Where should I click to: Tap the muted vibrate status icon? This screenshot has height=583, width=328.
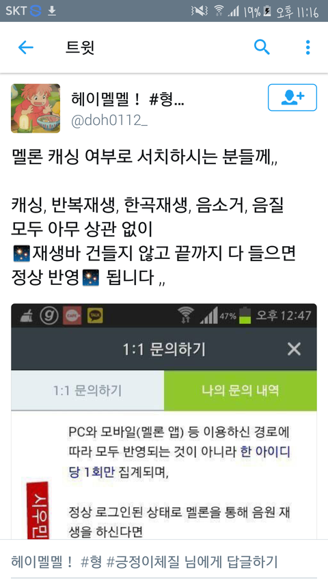200,11
